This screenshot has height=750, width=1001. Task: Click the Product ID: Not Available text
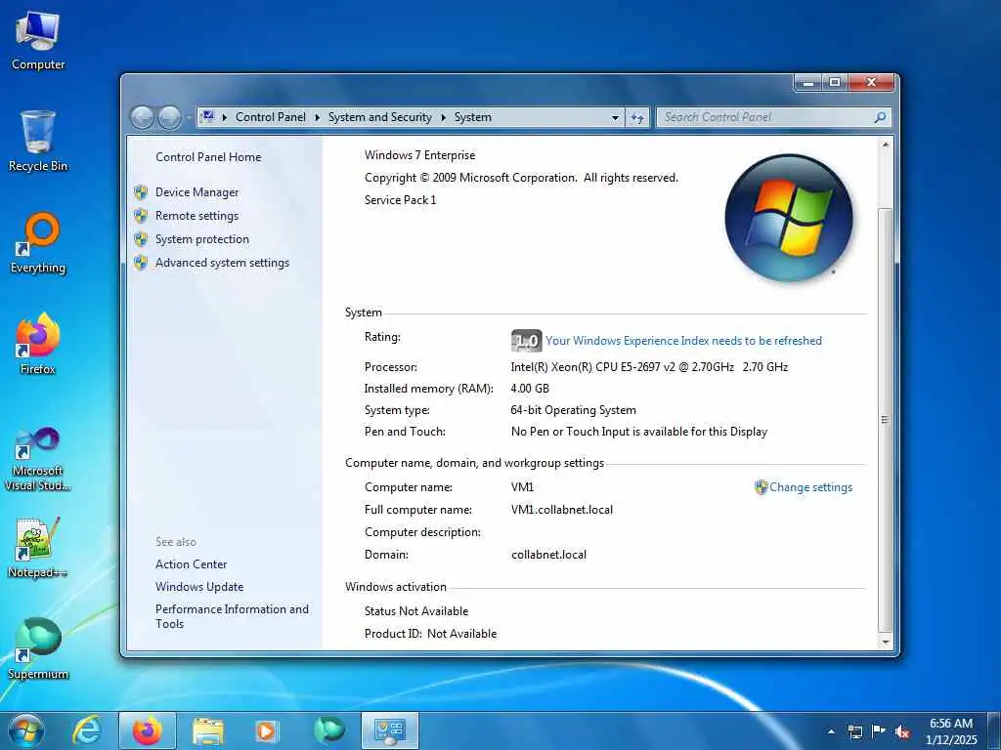pyautogui.click(x=430, y=634)
